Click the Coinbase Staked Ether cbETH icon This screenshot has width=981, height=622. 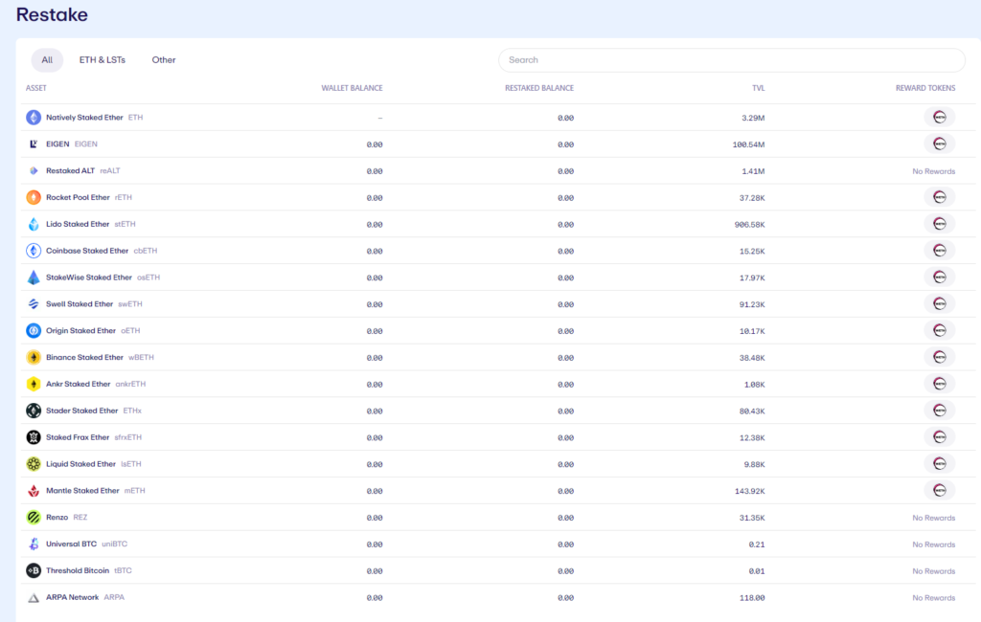coord(34,251)
